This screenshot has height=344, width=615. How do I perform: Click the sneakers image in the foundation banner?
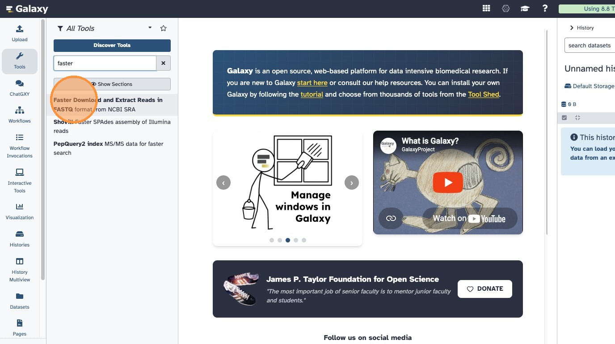241,289
